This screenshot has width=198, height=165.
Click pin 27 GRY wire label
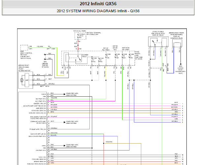click(x=52, y=158)
